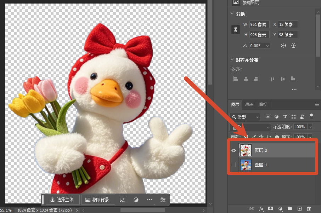Click the W width field 951 像素
Screen dimensions: 321x213
(x=259, y=24)
